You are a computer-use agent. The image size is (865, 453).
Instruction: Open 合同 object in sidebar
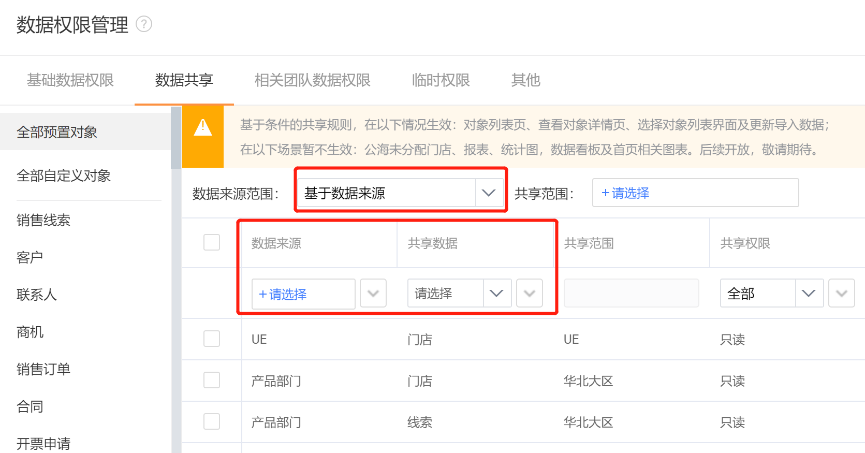coord(30,406)
